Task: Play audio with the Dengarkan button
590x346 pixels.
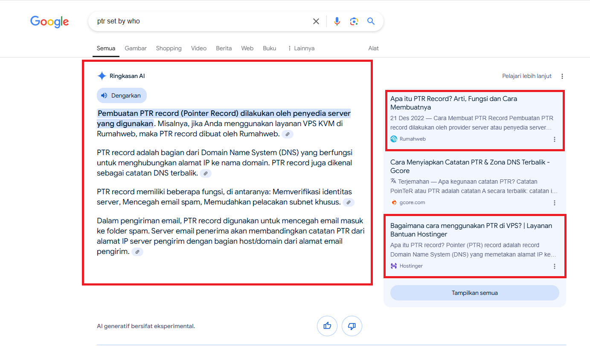Action: click(x=122, y=95)
